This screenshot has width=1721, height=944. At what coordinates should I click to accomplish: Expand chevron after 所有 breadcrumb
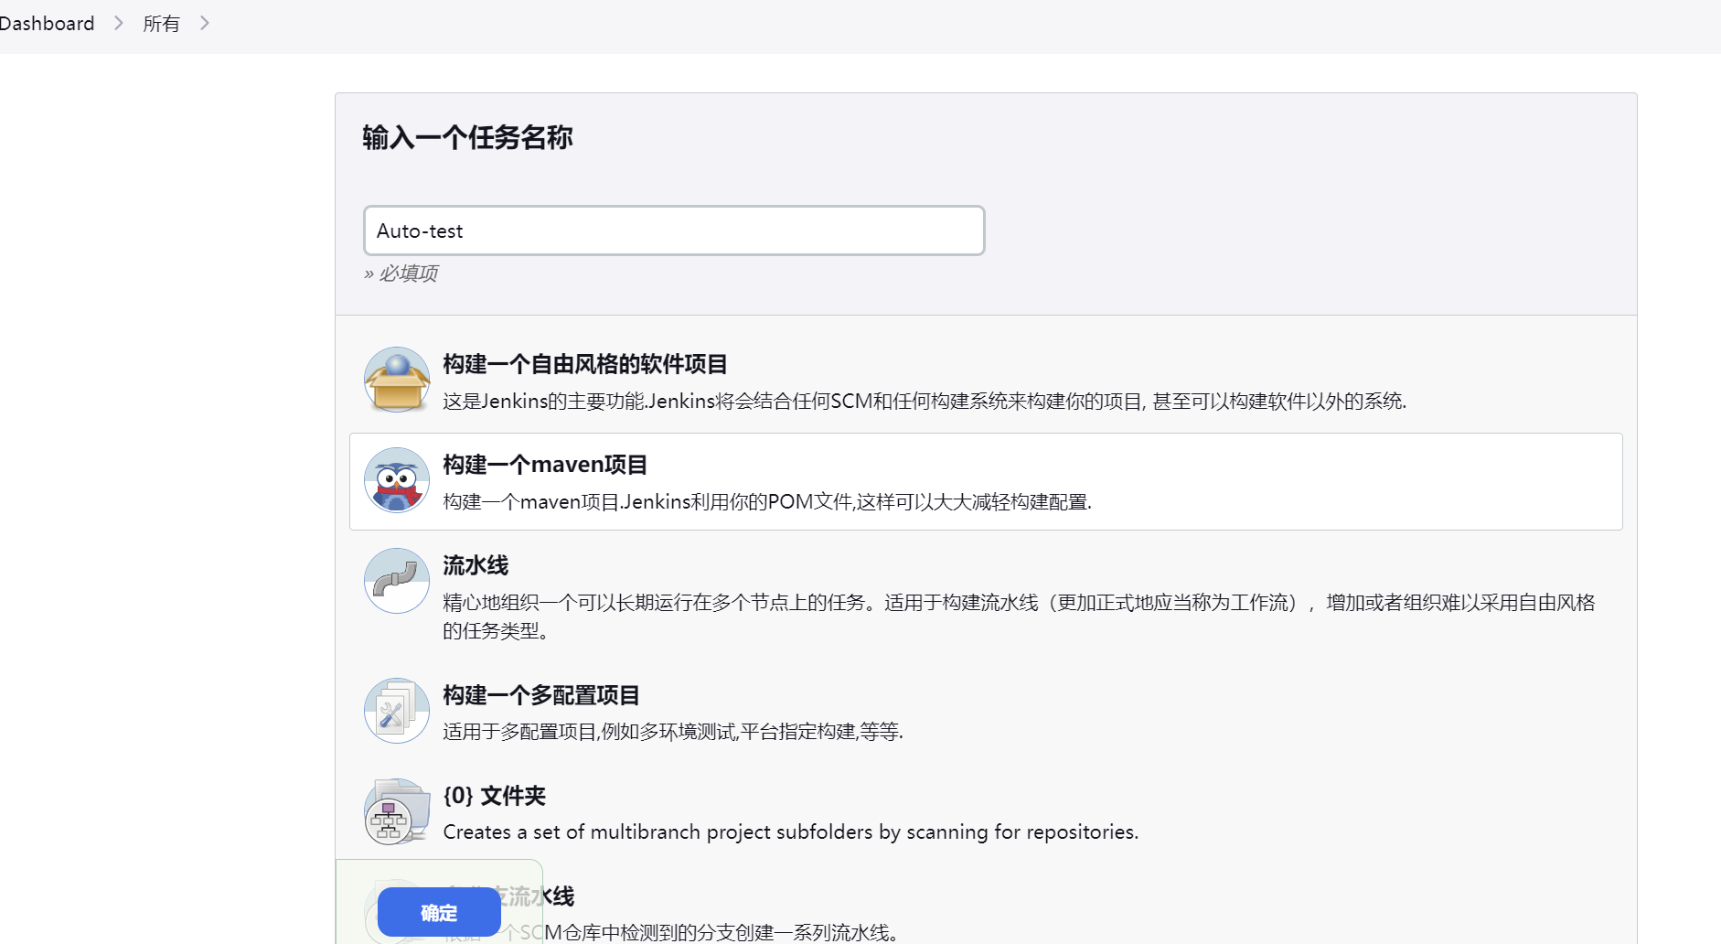coord(205,23)
